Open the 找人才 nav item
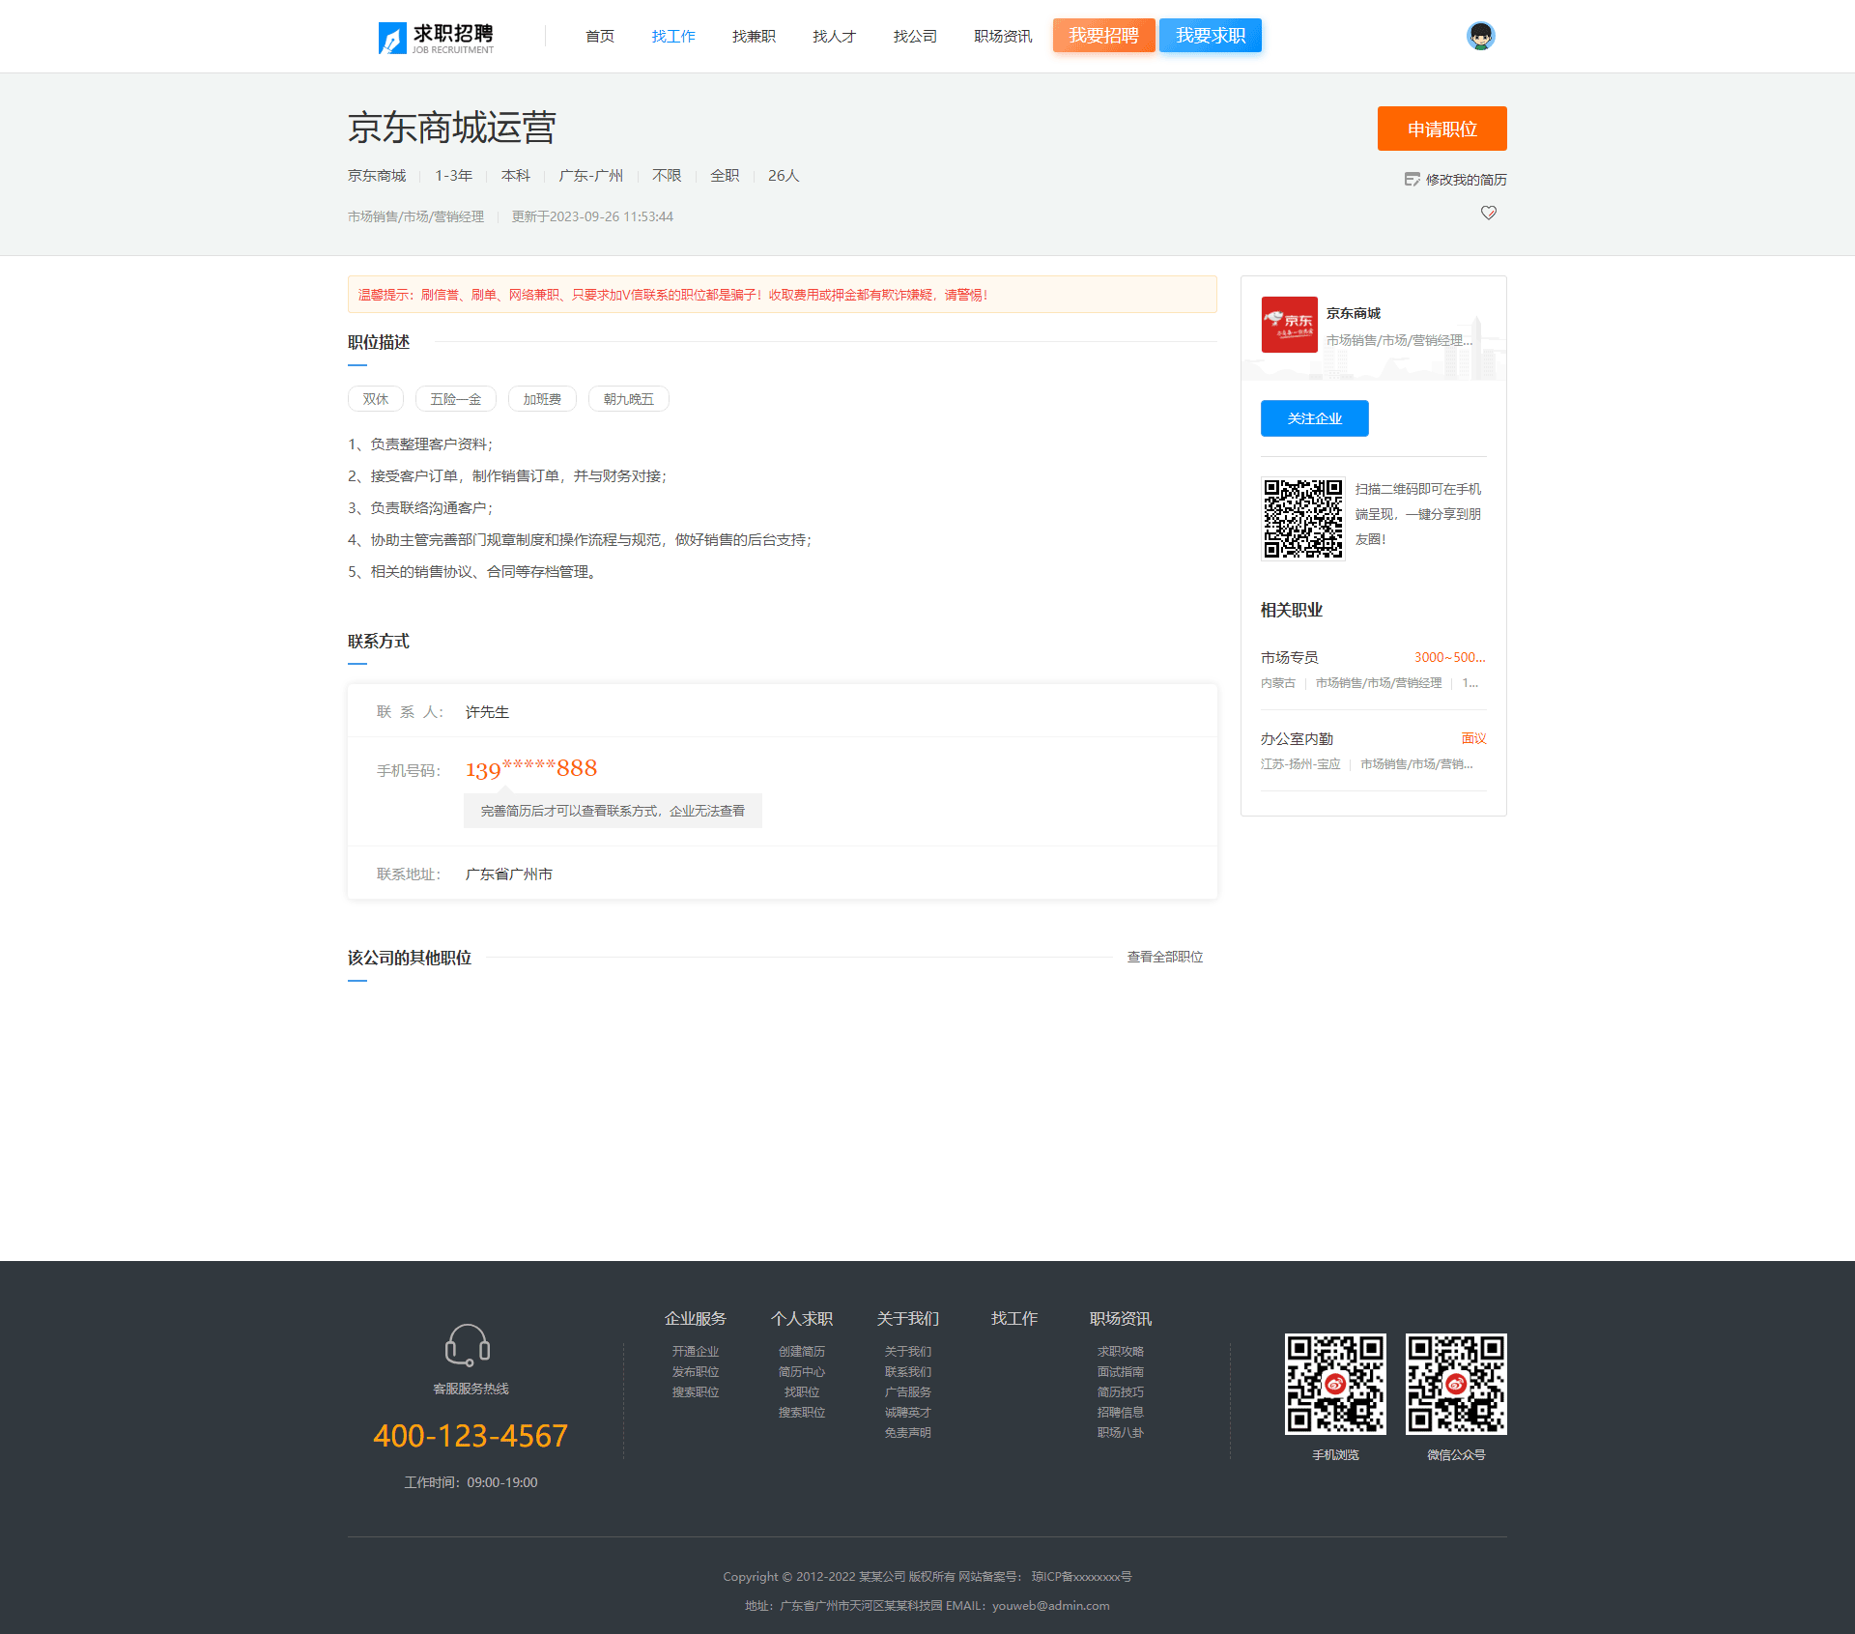 pyautogui.click(x=834, y=36)
